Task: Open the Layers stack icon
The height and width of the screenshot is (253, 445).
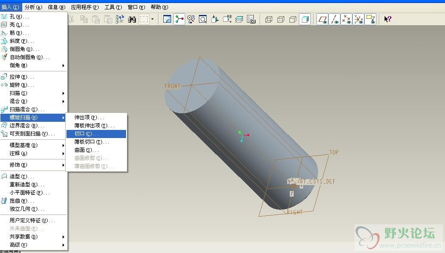Action: click(239, 19)
